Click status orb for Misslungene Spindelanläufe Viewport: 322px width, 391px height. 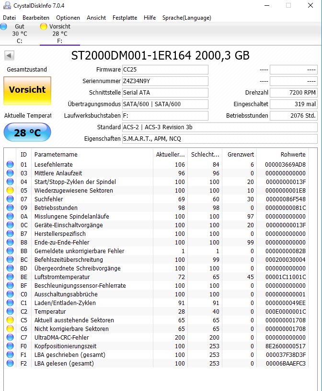10,216
